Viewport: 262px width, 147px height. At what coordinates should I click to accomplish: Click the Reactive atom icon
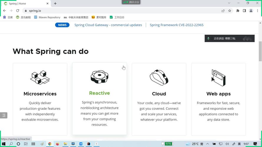pyautogui.click(x=99, y=77)
